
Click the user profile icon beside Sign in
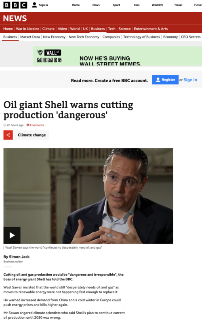coord(34,5)
